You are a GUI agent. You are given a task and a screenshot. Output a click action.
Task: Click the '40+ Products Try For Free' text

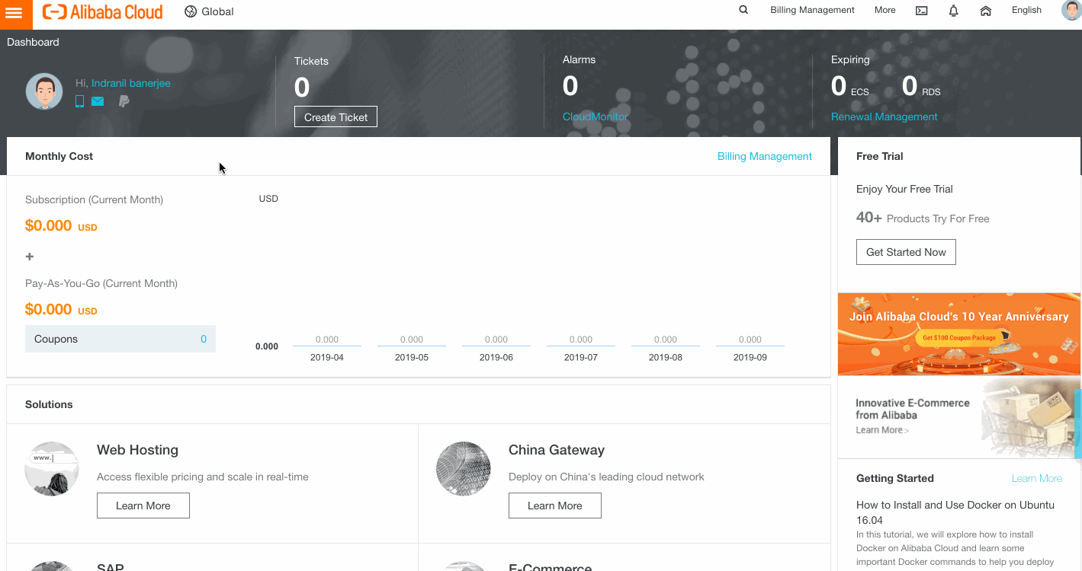(923, 218)
